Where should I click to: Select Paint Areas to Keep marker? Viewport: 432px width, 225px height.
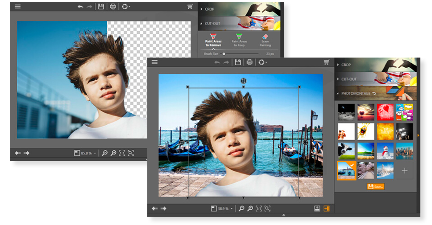pos(239,40)
